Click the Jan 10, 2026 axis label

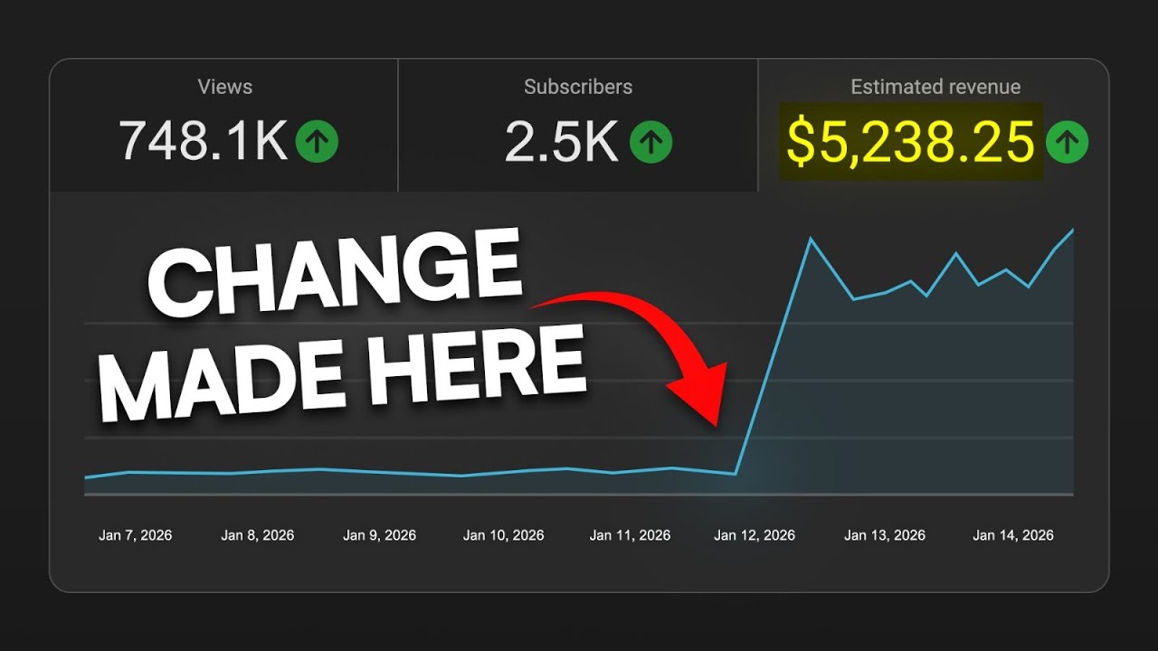pyautogui.click(x=504, y=535)
